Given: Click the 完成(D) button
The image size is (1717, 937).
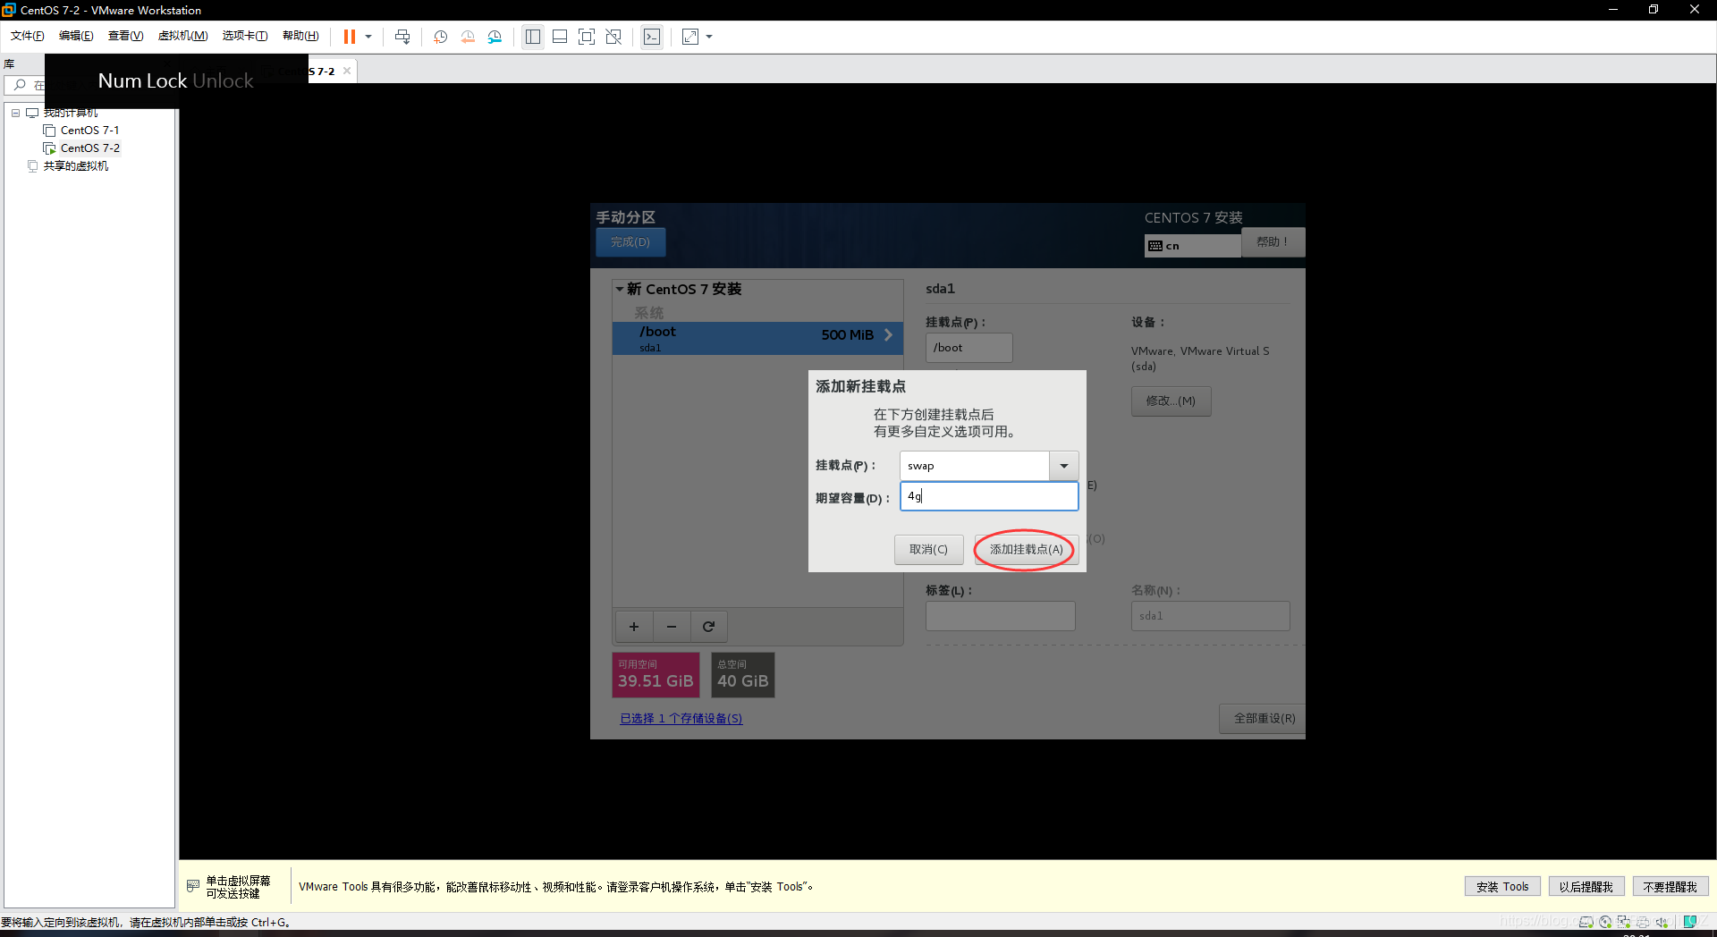Looking at the screenshot, I should click(630, 242).
